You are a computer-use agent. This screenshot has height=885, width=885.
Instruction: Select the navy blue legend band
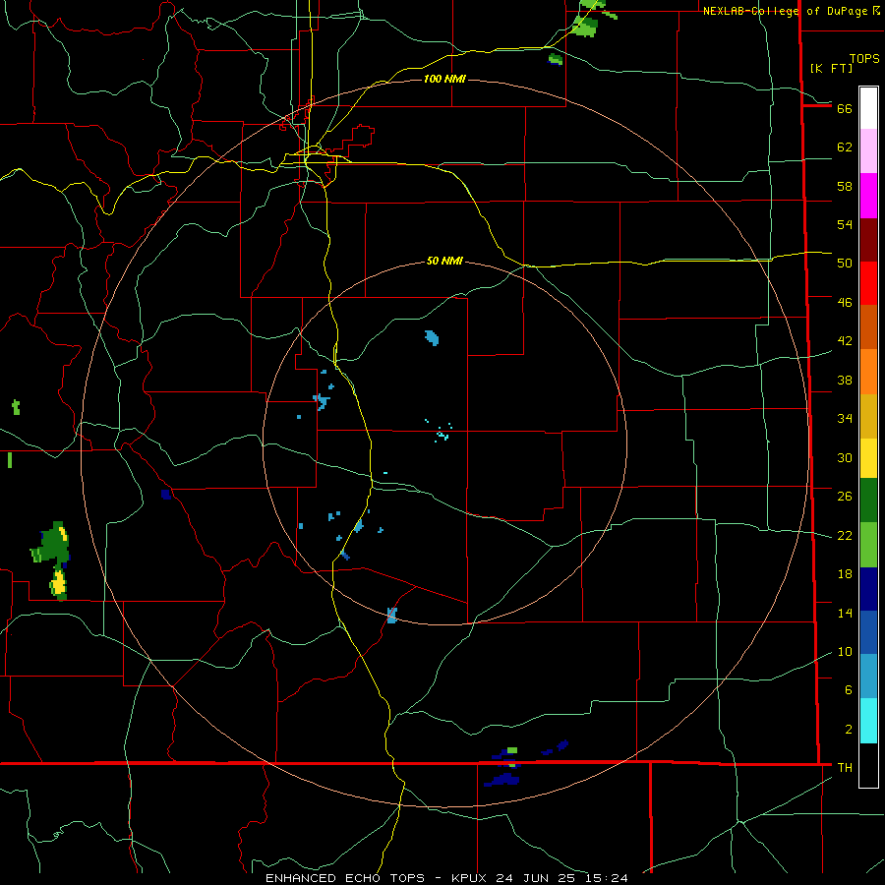click(x=868, y=589)
